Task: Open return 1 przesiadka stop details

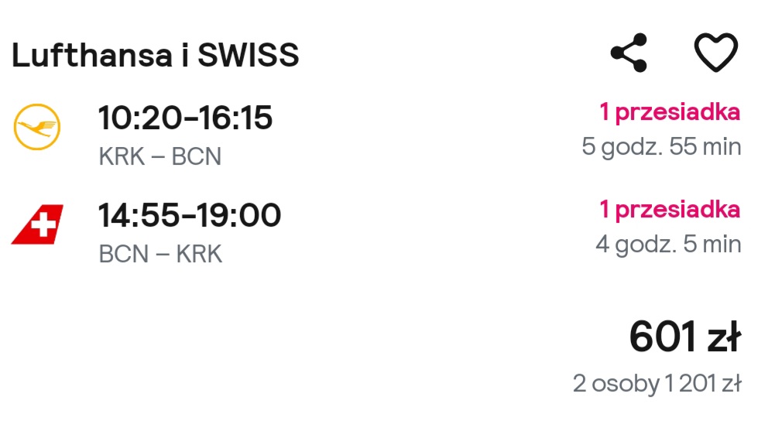Action: click(670, 210)
